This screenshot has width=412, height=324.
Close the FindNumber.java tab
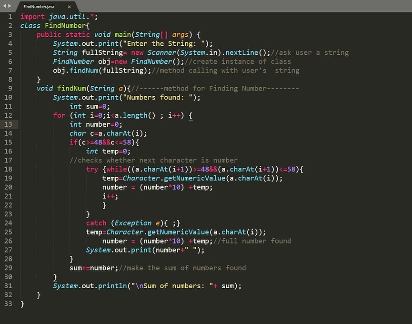coord(69,7)
